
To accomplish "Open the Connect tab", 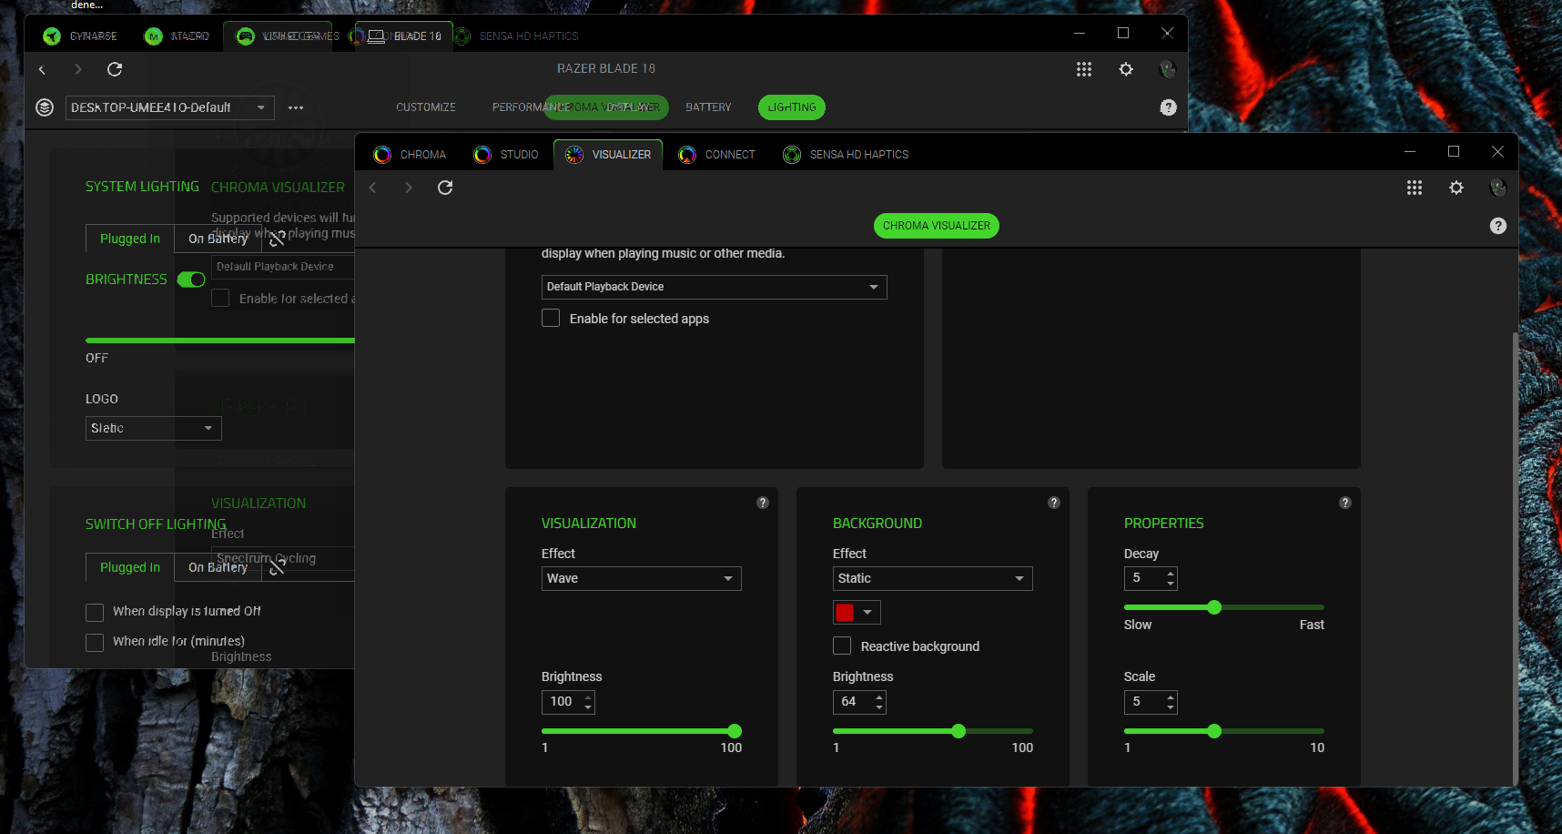I will coord(716,155).
